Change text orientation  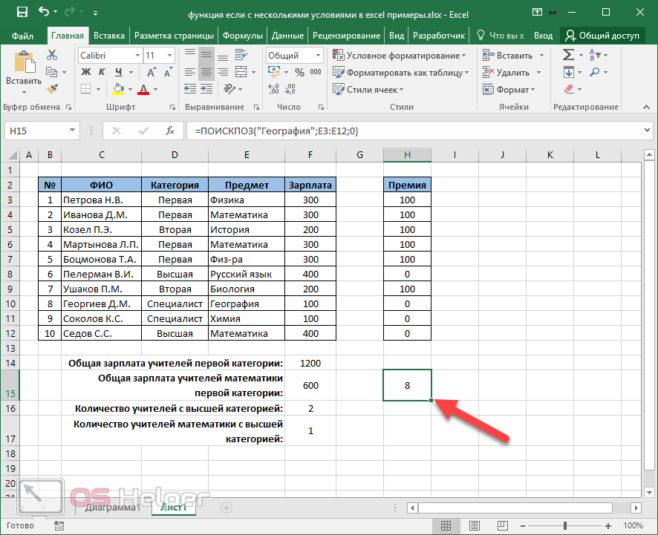pyautogui.click(x=230, y=89)
